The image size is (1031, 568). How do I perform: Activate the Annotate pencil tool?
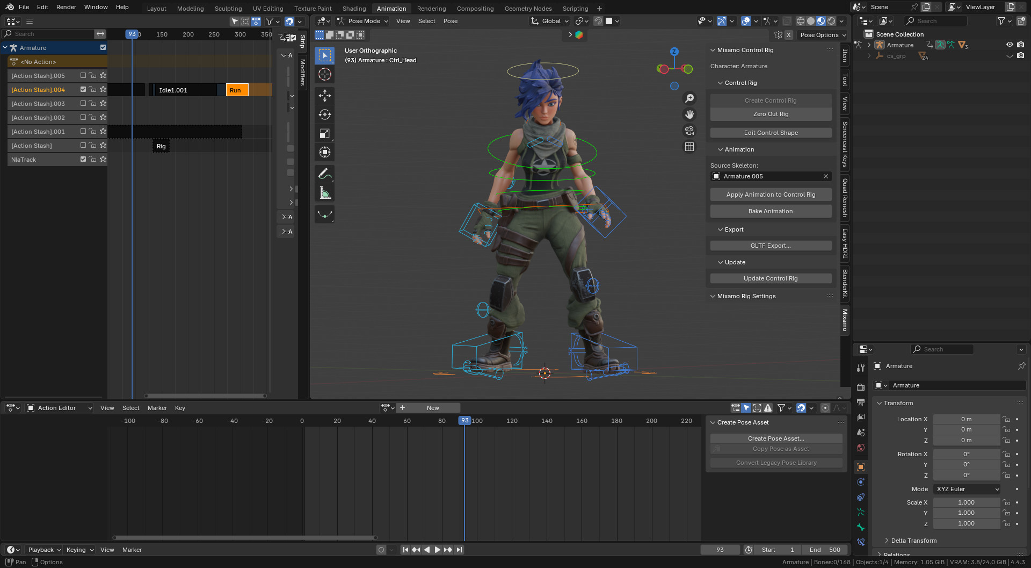pyautogui.click(x=324, y=174)
